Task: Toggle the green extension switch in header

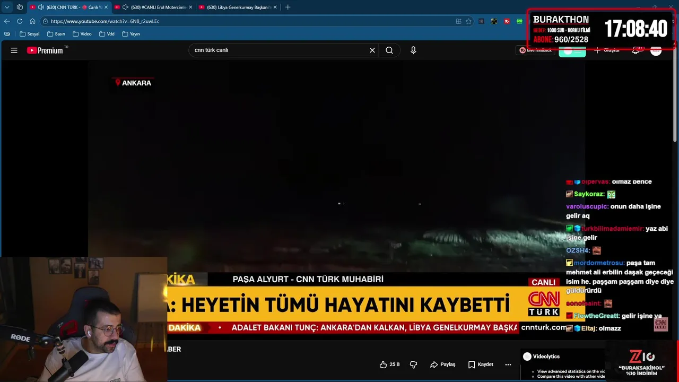Action: click(x=572, y=51)
